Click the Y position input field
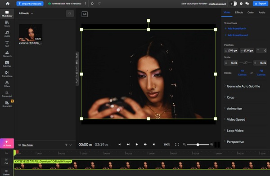The width and height of the screenshot is (270, 176). click(247, 51)
